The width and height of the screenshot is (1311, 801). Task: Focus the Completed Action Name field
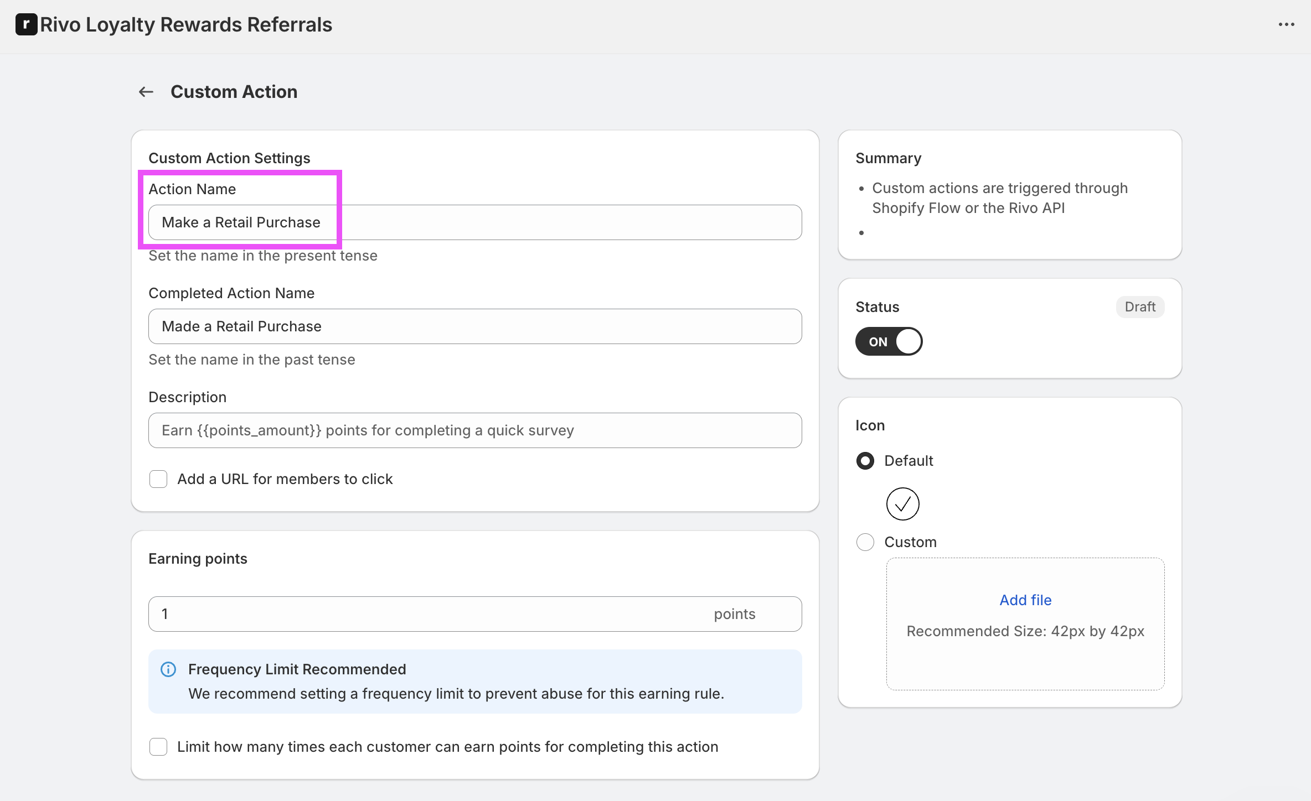click(x=475, y=326)
